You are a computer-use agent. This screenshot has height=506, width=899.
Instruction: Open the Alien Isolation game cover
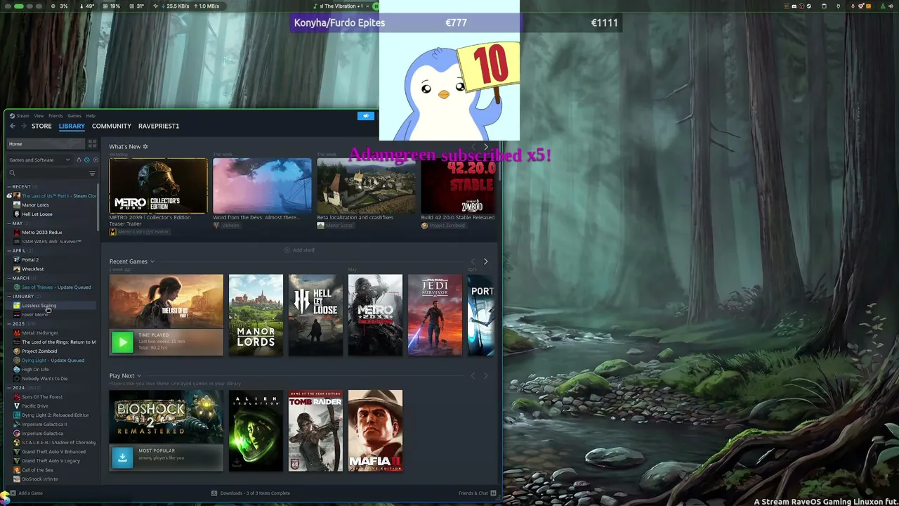(x=256, y=431)
